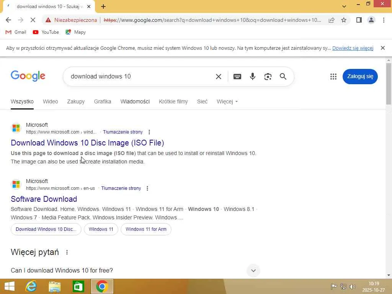Click in the search box with download windows 10

coord(140,77)
